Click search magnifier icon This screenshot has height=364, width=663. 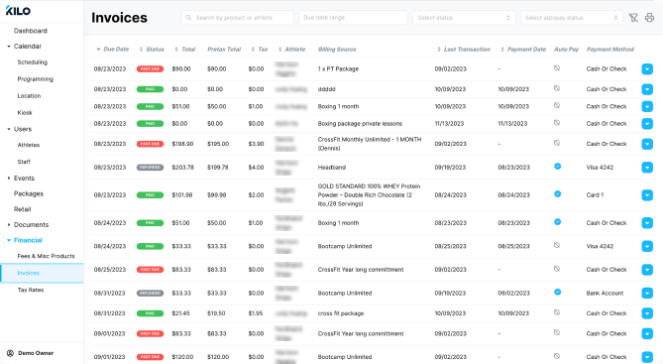pos(188,18)
